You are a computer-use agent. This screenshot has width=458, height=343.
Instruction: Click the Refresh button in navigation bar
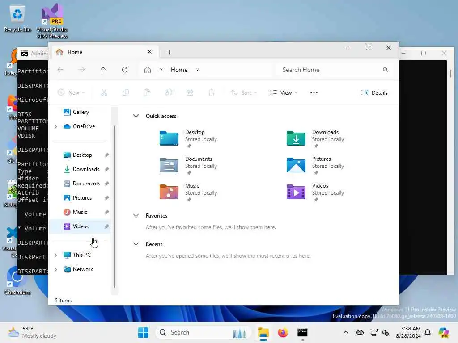(125, 70)
